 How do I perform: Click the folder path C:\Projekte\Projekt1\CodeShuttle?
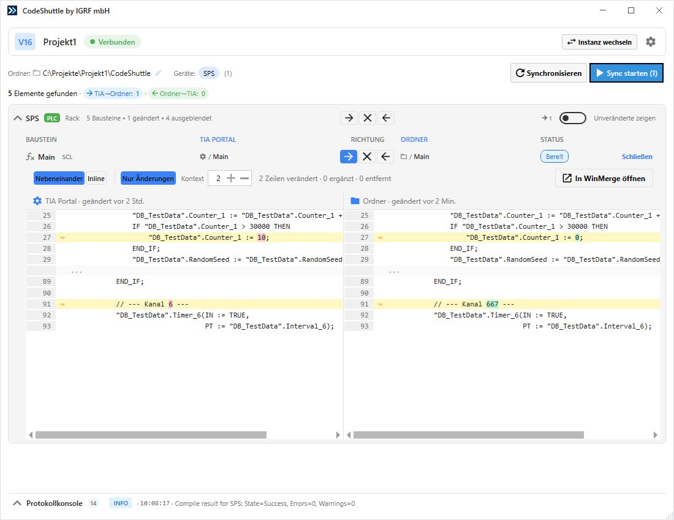point(96,73)
